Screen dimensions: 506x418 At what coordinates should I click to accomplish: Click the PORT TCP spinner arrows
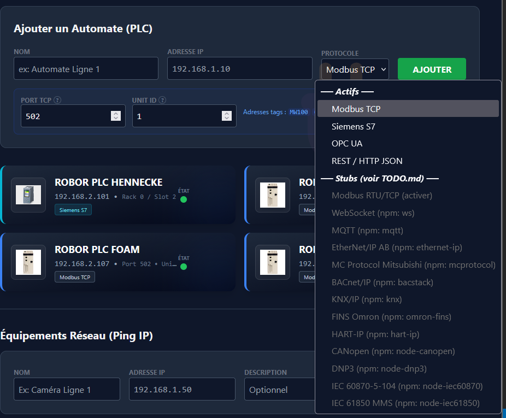[115, 116]
